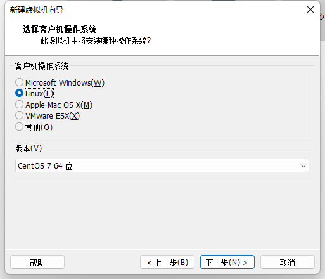Screen dimensions: 325x279
Task: Click the background window scrollbar at right edge
Action: 322,30
